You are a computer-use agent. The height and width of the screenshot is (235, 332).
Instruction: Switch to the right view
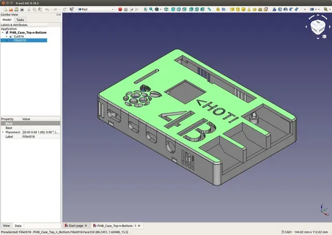coord(184,9)
